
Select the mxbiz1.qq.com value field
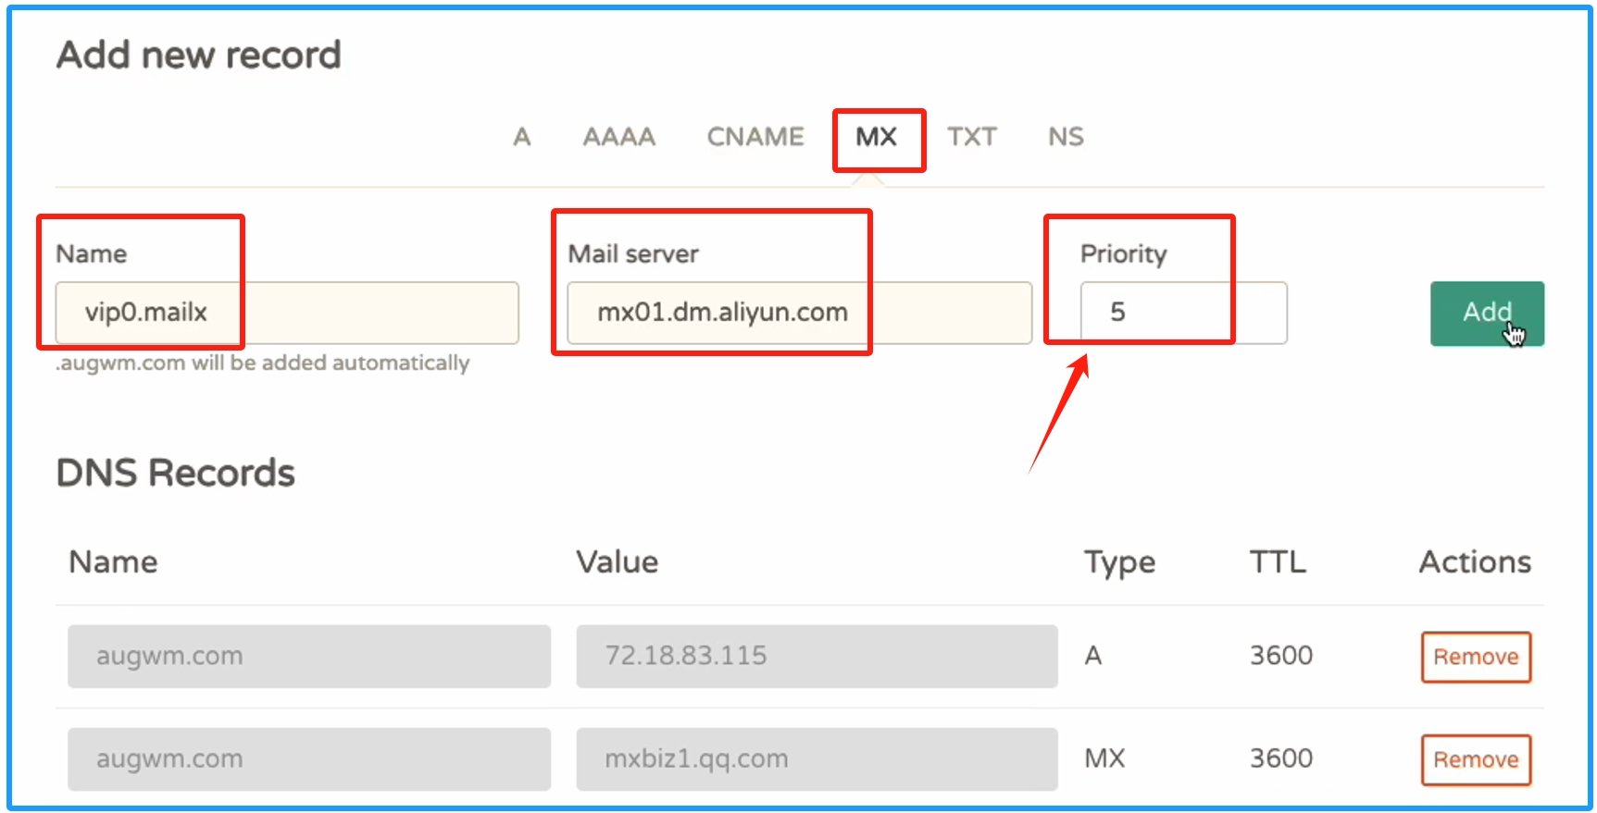click(x=817, y=758)
